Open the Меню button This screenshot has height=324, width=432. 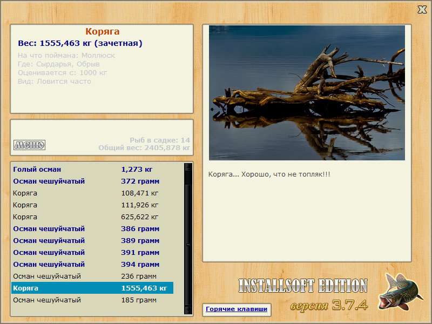[x=29, y=145]
